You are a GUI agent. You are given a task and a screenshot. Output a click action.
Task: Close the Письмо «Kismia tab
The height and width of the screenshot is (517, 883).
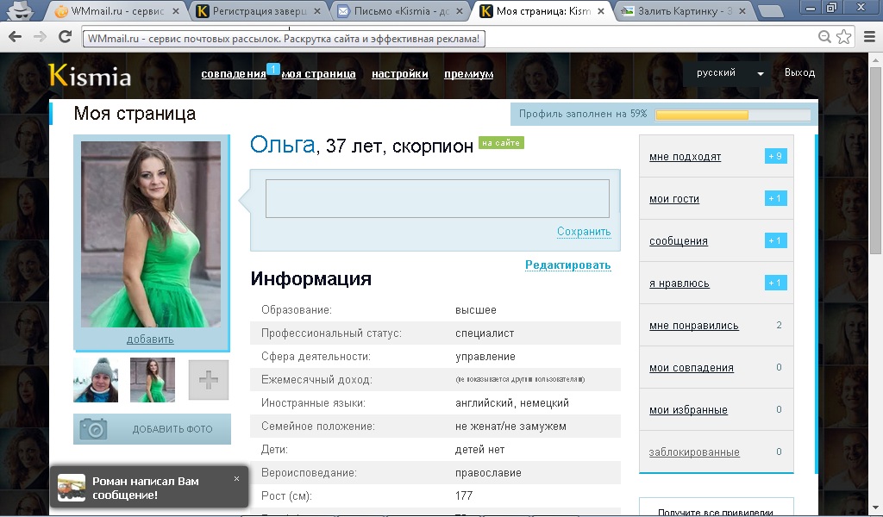coord(459,10)
